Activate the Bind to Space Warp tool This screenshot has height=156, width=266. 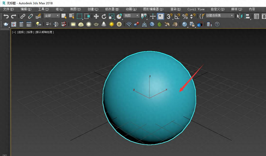click(38, 16)
